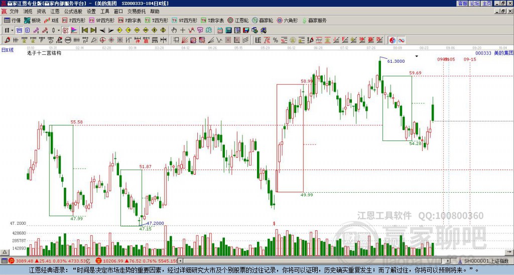Open the 9P四方形 tool
The image size is (514, 275).
[101, 20]
